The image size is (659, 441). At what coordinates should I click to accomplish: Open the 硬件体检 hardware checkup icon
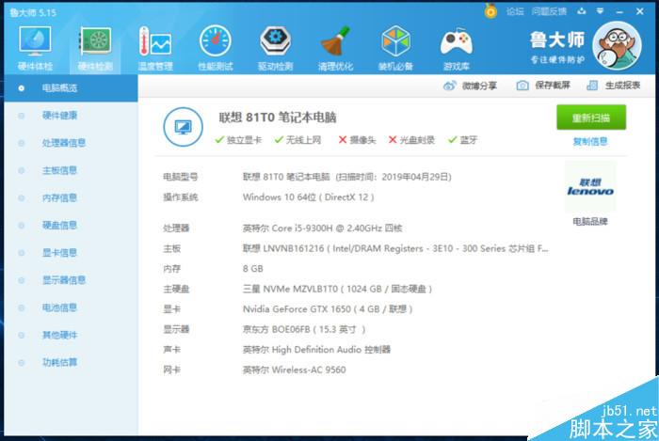(x=35, y=48)
